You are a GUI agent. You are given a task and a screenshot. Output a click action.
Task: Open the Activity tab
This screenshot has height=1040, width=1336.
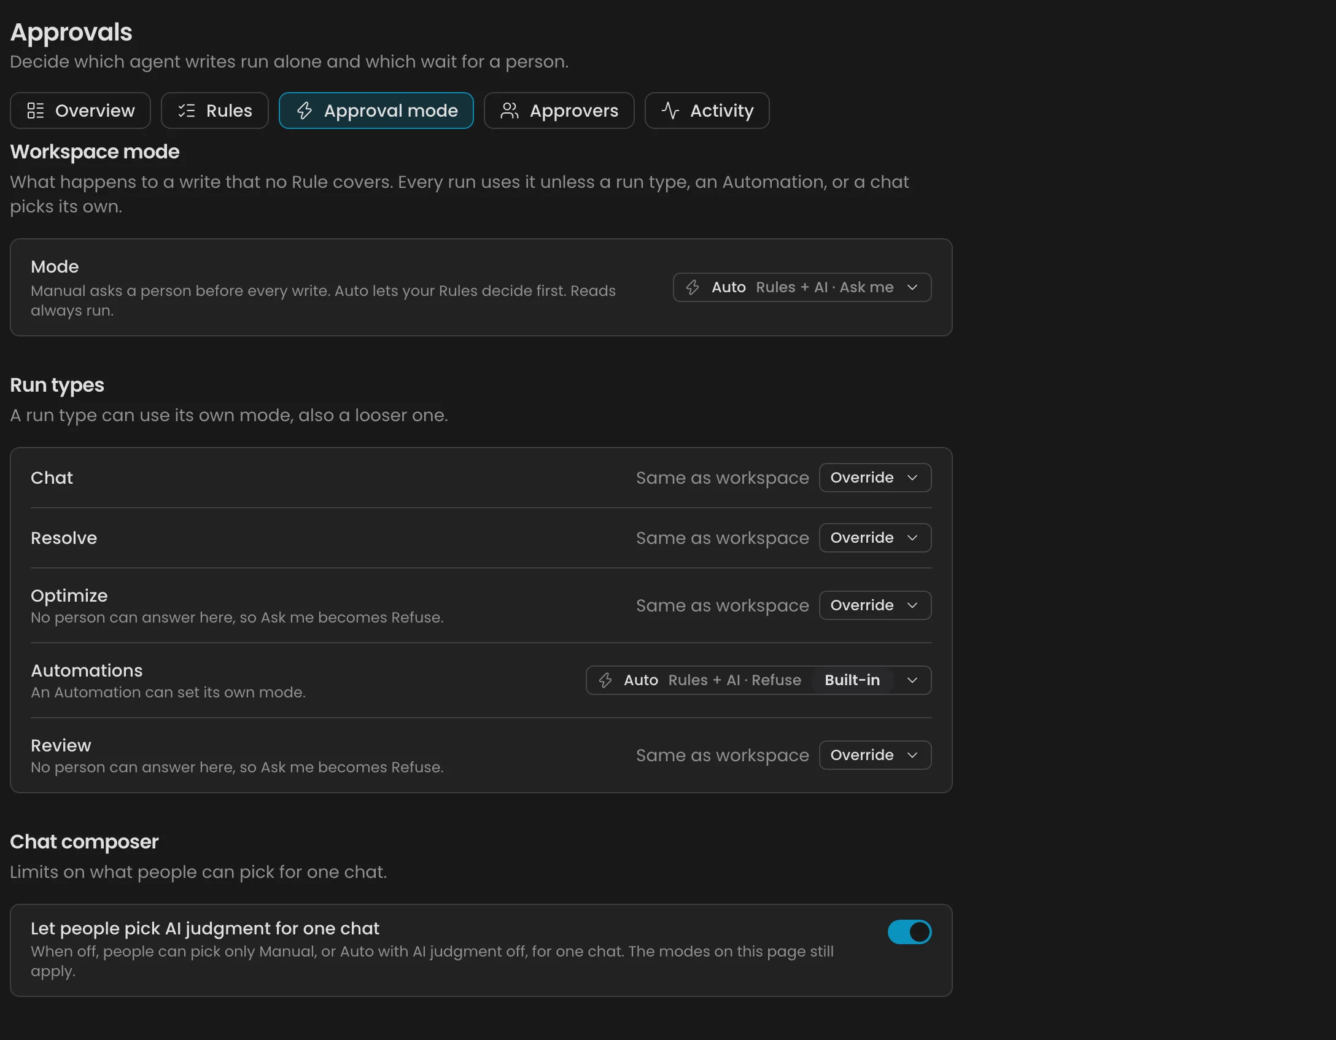click(707, 111)
